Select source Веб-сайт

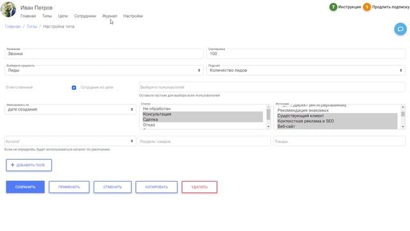(337, 126)
